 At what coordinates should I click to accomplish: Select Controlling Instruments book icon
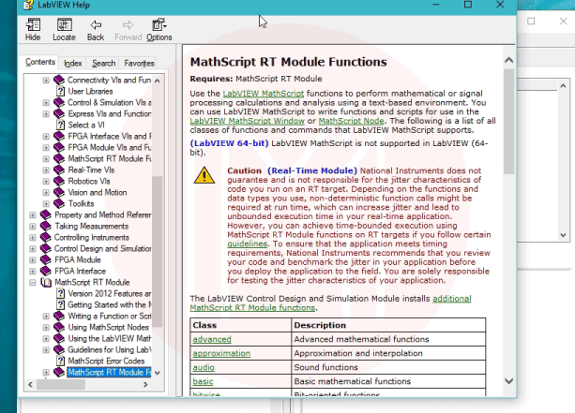(x=46, y=238)
